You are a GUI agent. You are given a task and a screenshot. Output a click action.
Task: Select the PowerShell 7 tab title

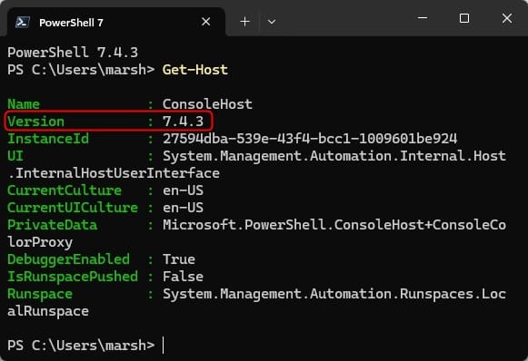pos(71,23)
